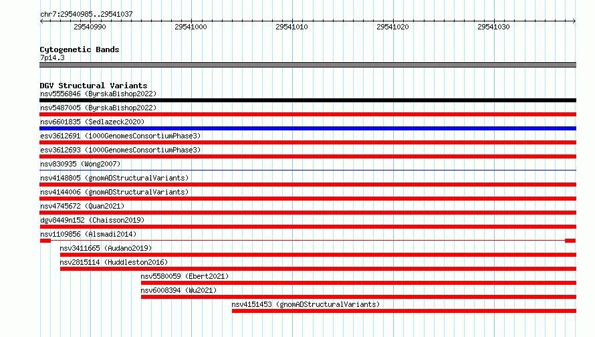
Task: Open nsv2815114 (Huddleston2016) variant label
Action: (x=114, y=262)
